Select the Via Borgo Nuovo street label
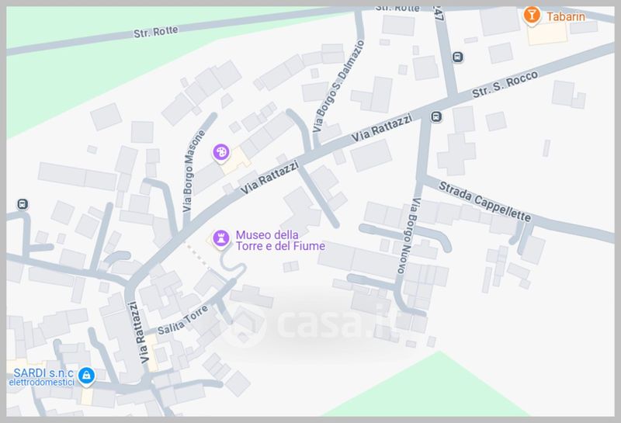Image resolution: width=621 pixels, height=423 pixels. tap(407, 236)
